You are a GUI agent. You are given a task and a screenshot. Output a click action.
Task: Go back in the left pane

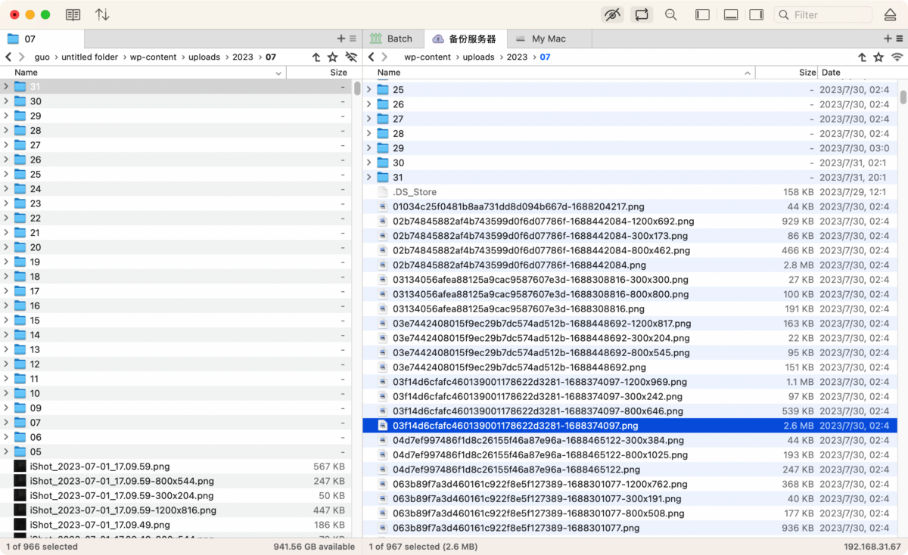point(8,57)
